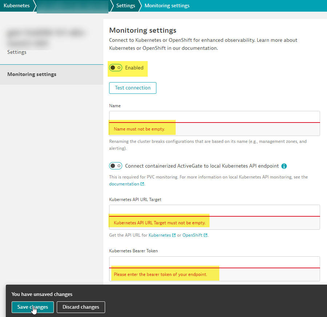Click the Kubernetes Bearer Token field
This screenshot has width=327, height=317.
point(214,262)
